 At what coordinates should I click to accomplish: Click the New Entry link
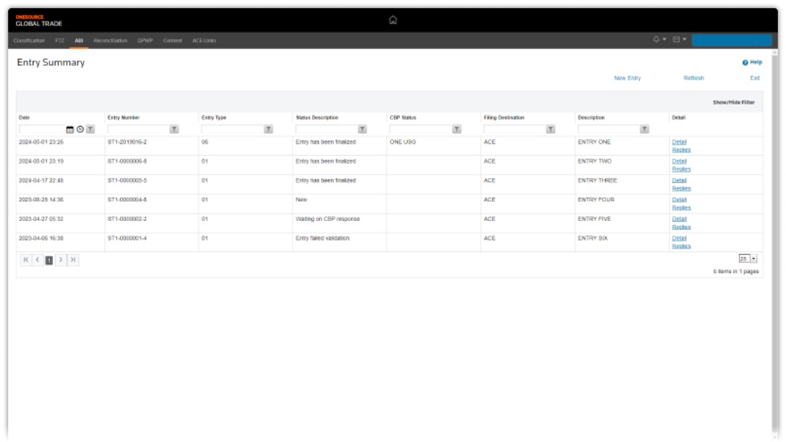pos(627,78)
